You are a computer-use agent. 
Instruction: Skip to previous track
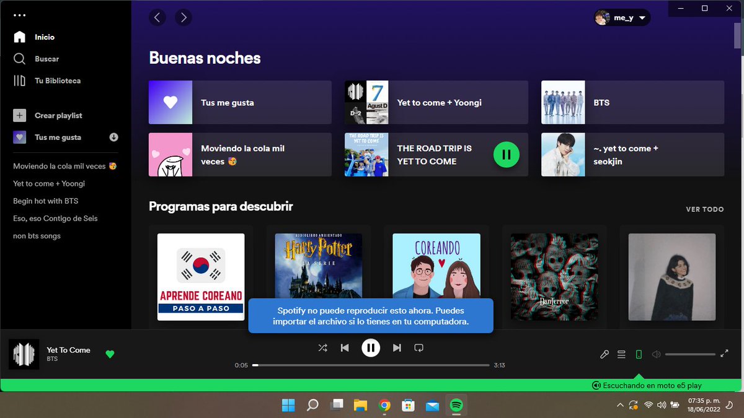tap(345, 348)
